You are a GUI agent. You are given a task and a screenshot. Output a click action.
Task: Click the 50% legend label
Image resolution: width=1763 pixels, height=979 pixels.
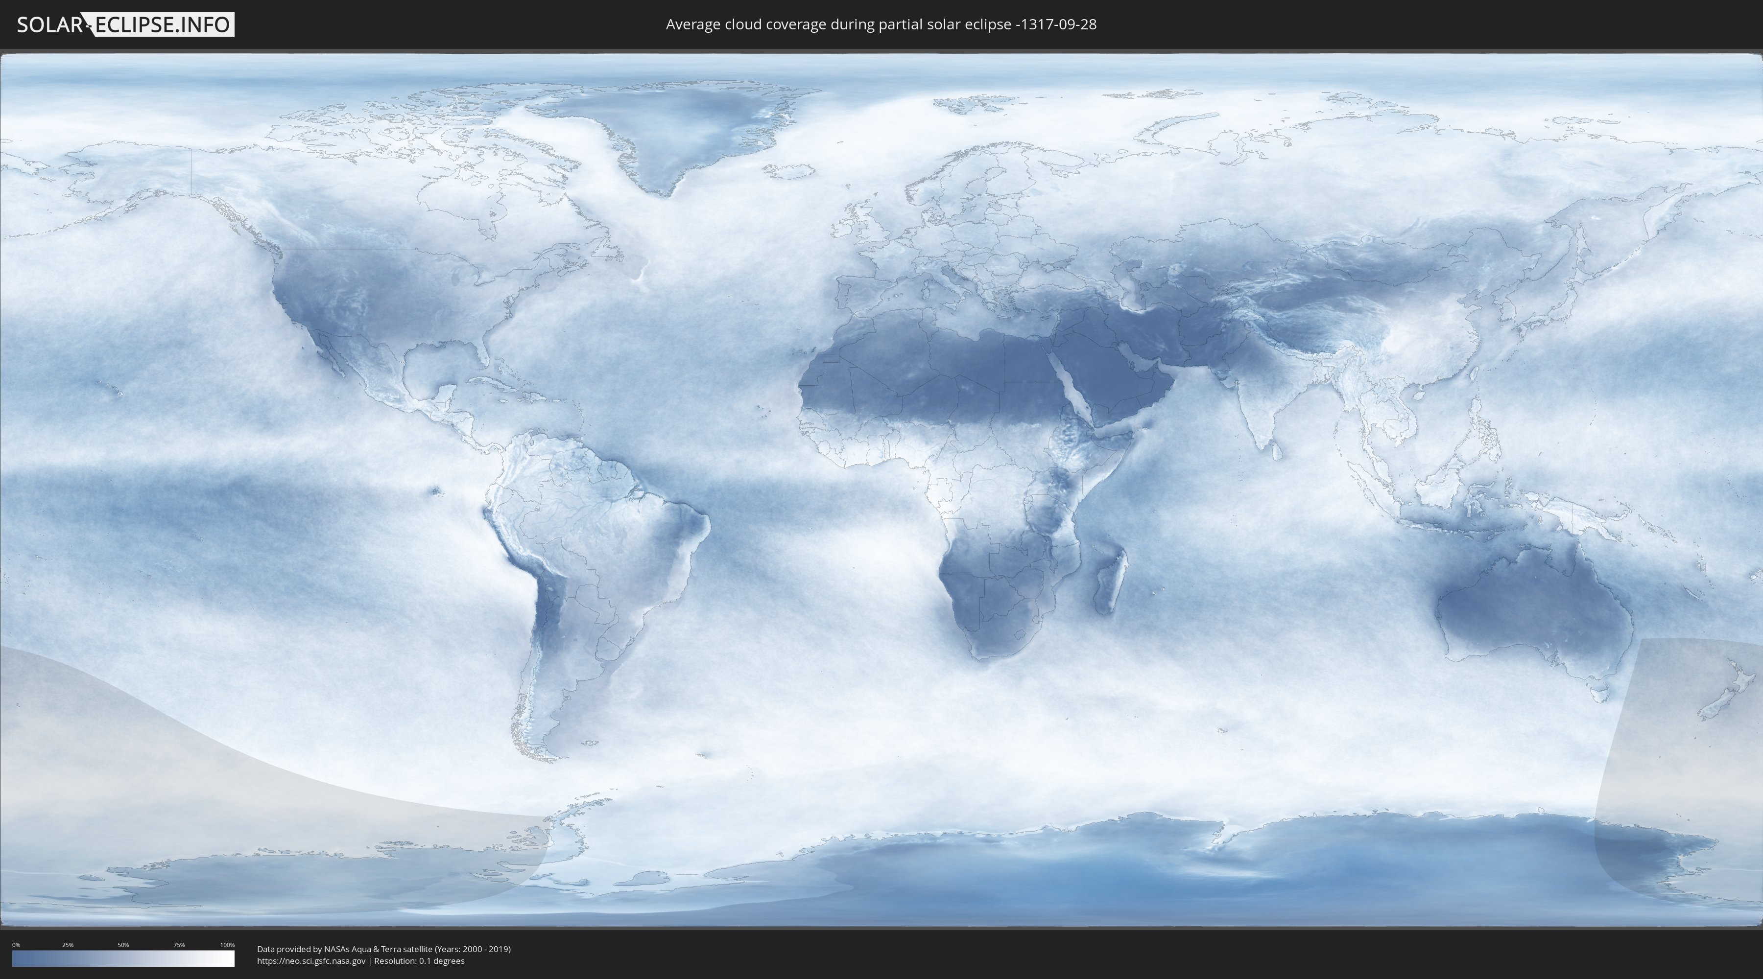coord(123,945)
